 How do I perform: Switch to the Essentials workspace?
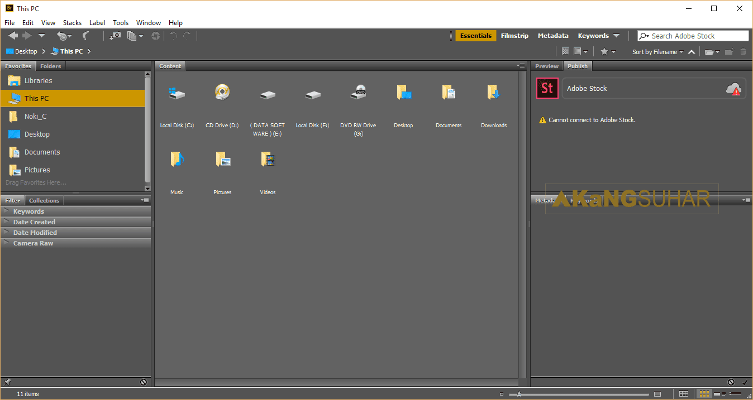(476, 36)
